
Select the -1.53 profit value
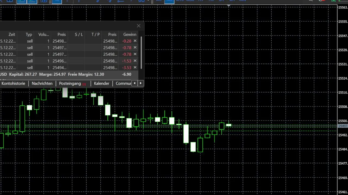pyautogui.click(x=127, y=61)
